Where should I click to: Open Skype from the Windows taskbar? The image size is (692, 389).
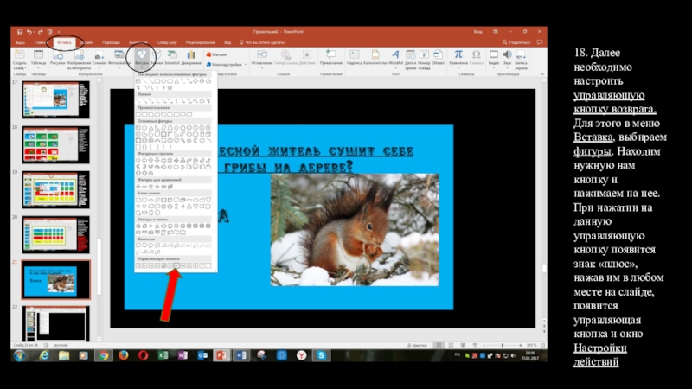click(x=319, y=355)
